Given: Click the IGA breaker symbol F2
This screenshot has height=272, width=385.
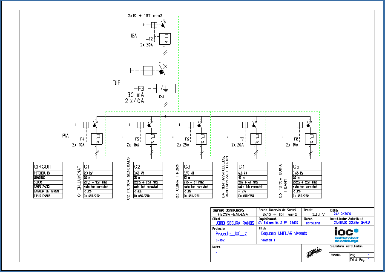Looking at the screenshot, I should click(165, 40).
